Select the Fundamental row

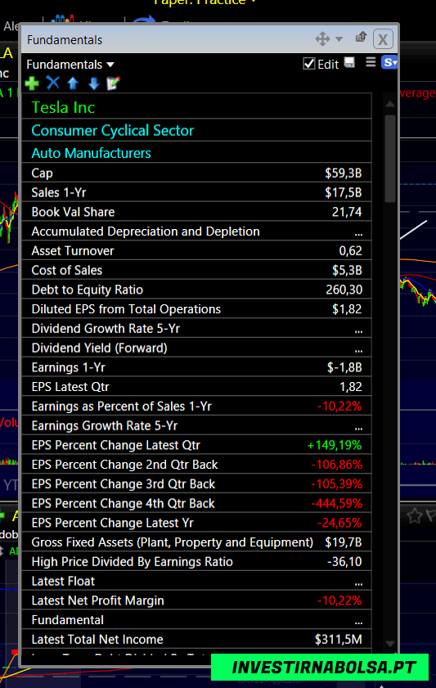click(196, 619)
